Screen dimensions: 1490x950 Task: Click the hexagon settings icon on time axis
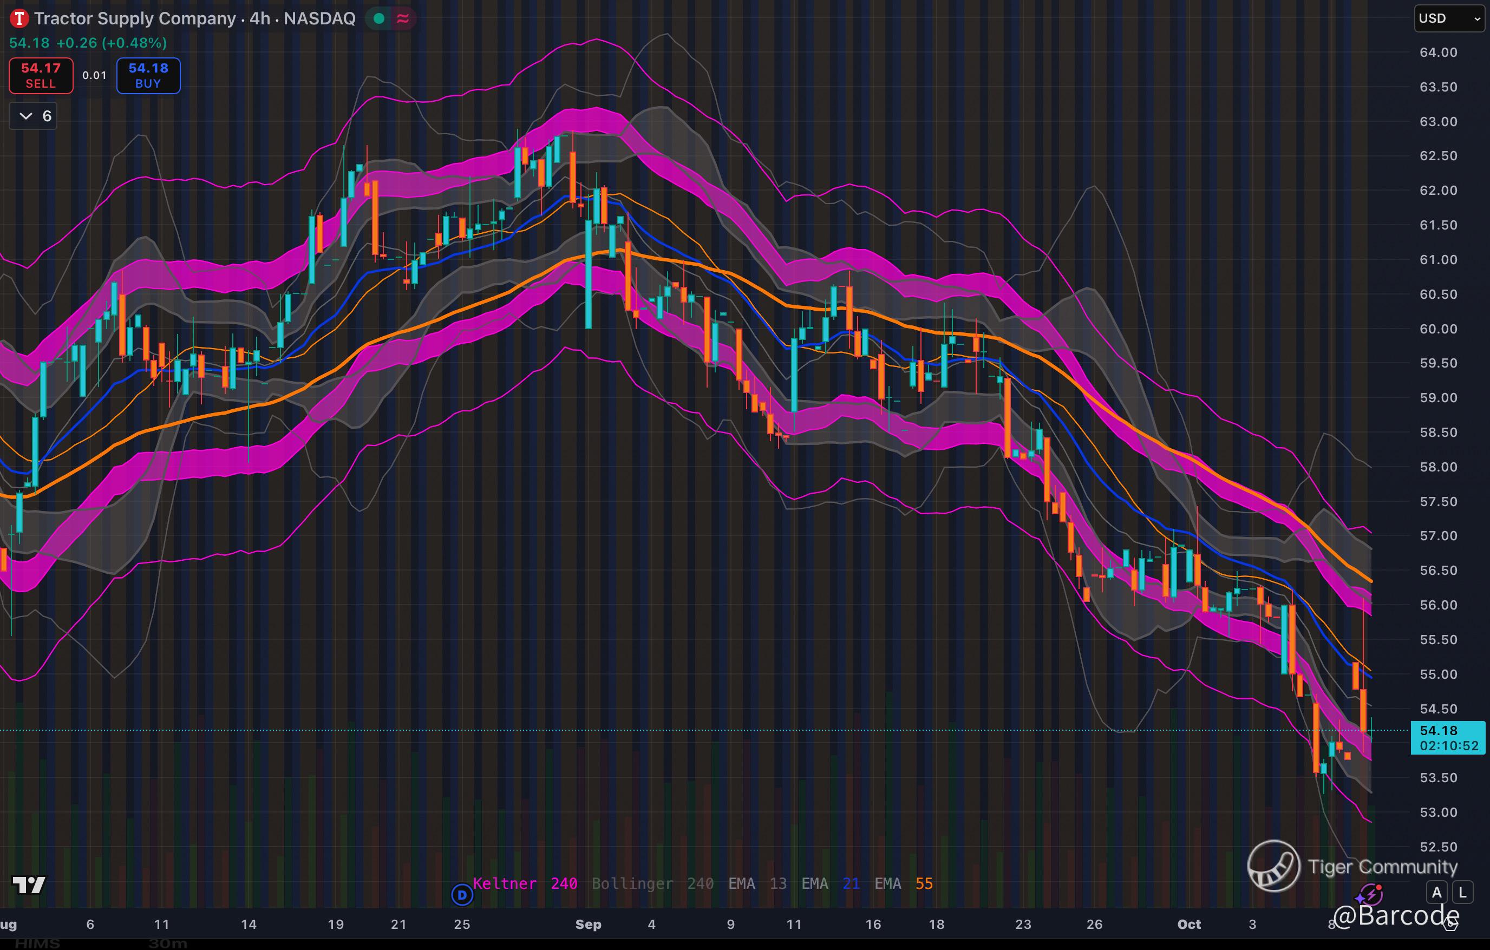[1450, 925]
